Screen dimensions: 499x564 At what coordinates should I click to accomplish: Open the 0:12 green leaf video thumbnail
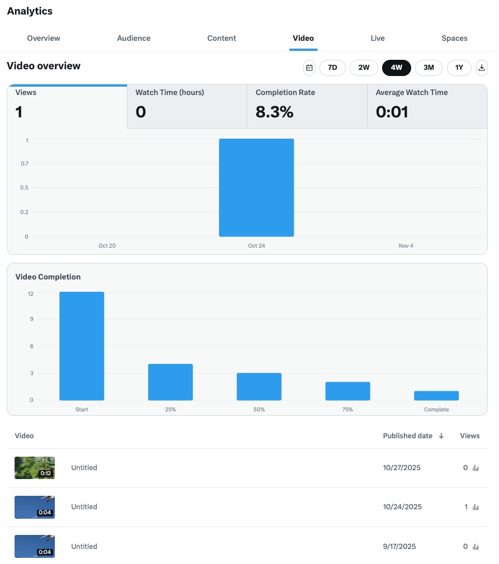35,468
